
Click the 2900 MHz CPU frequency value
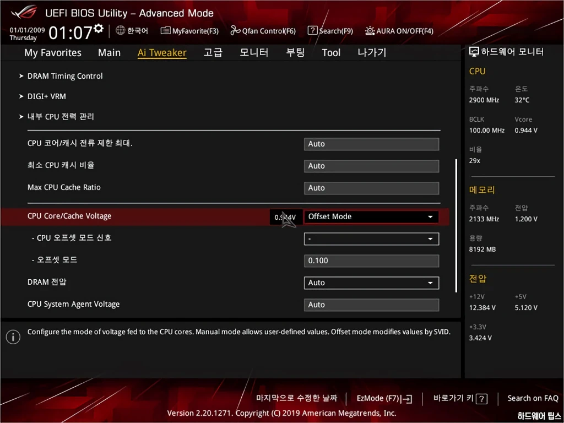tap(484, 100)
